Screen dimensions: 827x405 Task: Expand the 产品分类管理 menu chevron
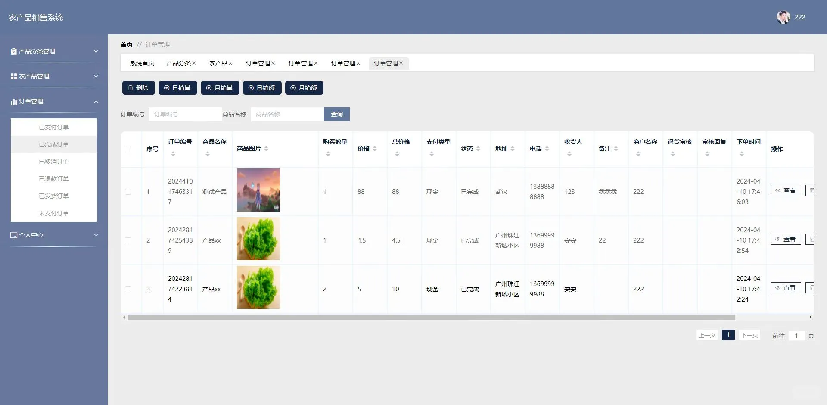(96, 51)
